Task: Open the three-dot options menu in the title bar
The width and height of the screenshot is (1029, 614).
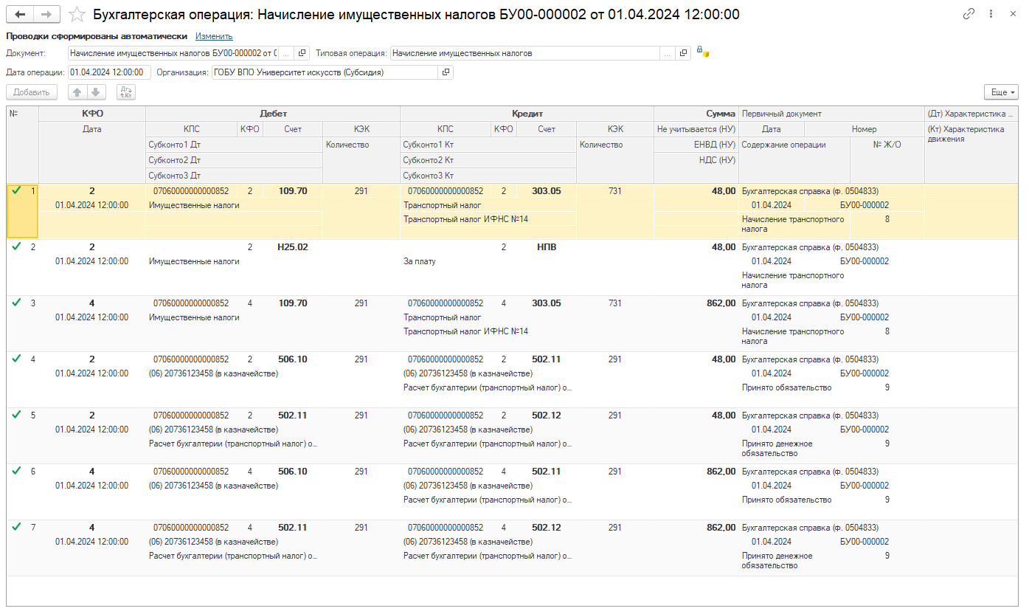Action: 991,14
